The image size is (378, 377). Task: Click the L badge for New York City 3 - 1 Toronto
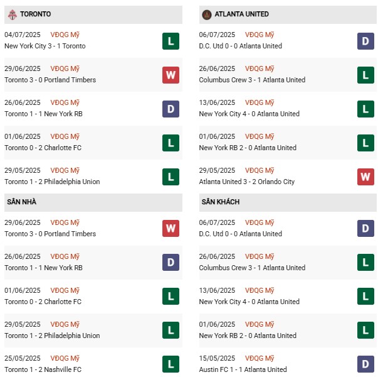click(x=171, y=41)
